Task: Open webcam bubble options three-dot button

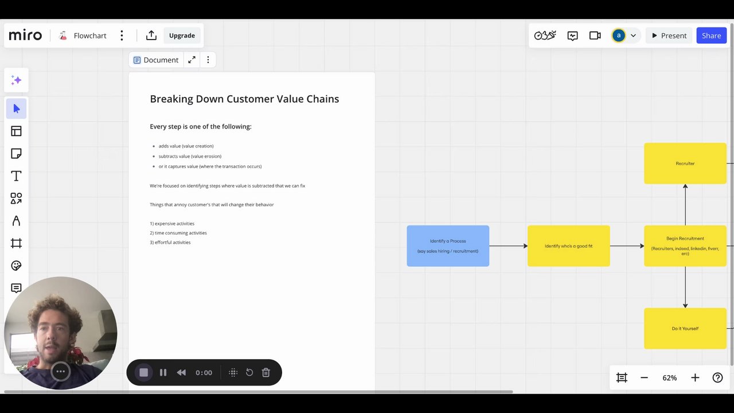Action: pos(60,371)
